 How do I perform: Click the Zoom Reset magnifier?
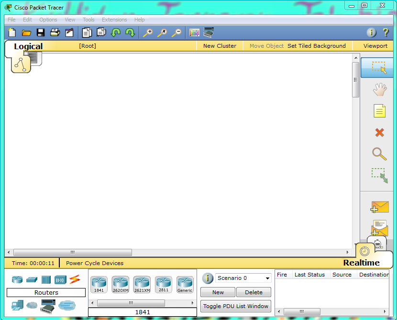tap(162, 33)
